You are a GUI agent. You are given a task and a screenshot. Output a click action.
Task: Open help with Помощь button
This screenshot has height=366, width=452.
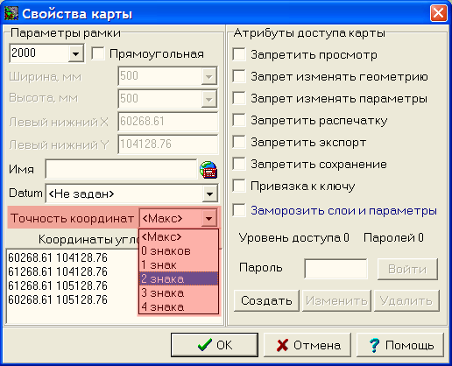400,345
